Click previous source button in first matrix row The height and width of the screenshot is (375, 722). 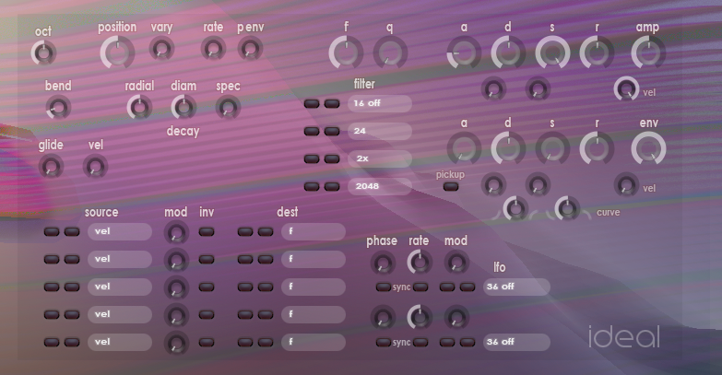click(52, 232)
